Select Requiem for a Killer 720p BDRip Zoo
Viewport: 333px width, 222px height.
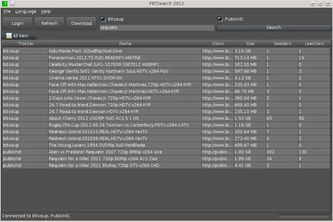(x=166, y=159)
